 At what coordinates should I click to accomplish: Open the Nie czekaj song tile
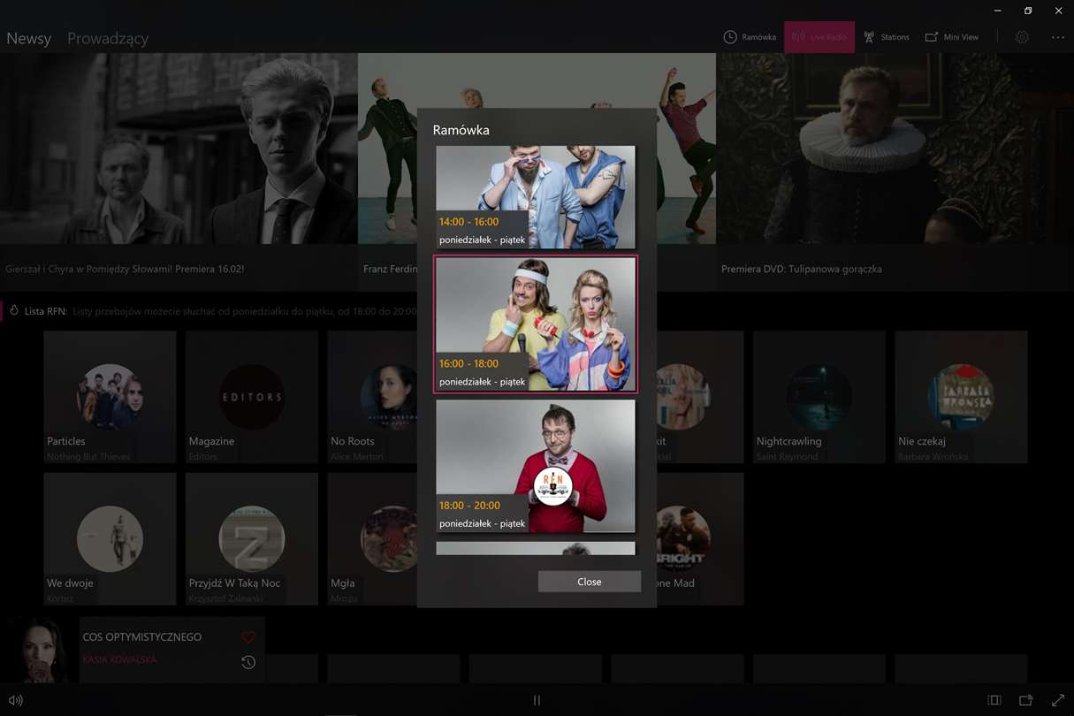(961, 397)
